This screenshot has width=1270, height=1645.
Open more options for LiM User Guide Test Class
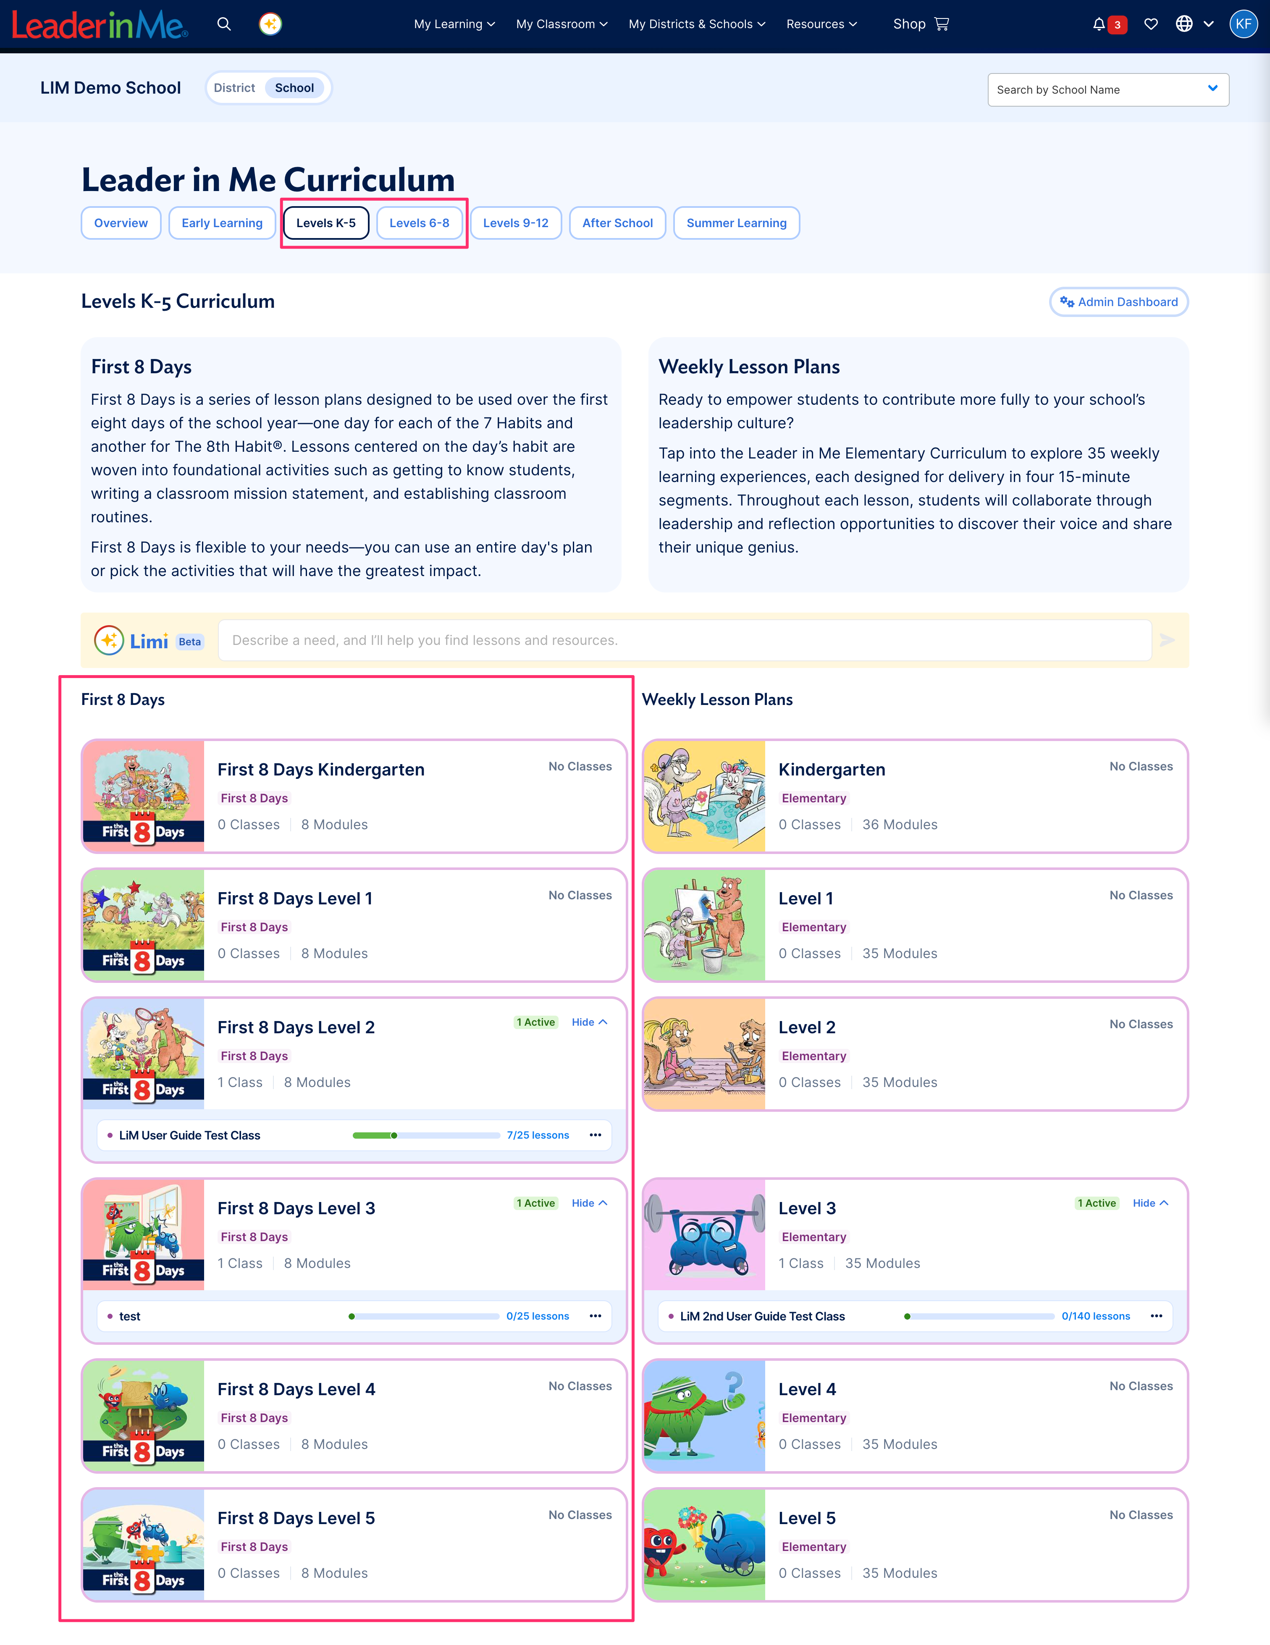[595, 1135]
